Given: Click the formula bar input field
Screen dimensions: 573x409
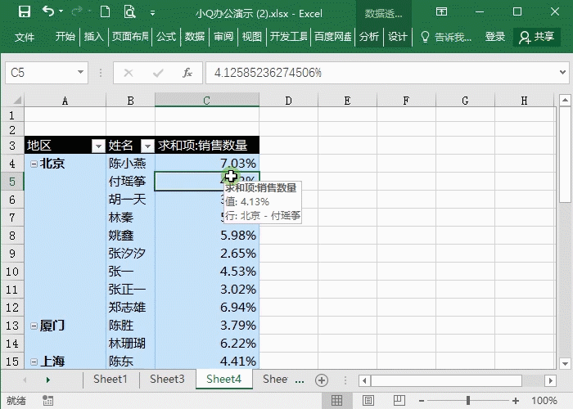Looking at the screenshot, I should [x=377, y=73].
